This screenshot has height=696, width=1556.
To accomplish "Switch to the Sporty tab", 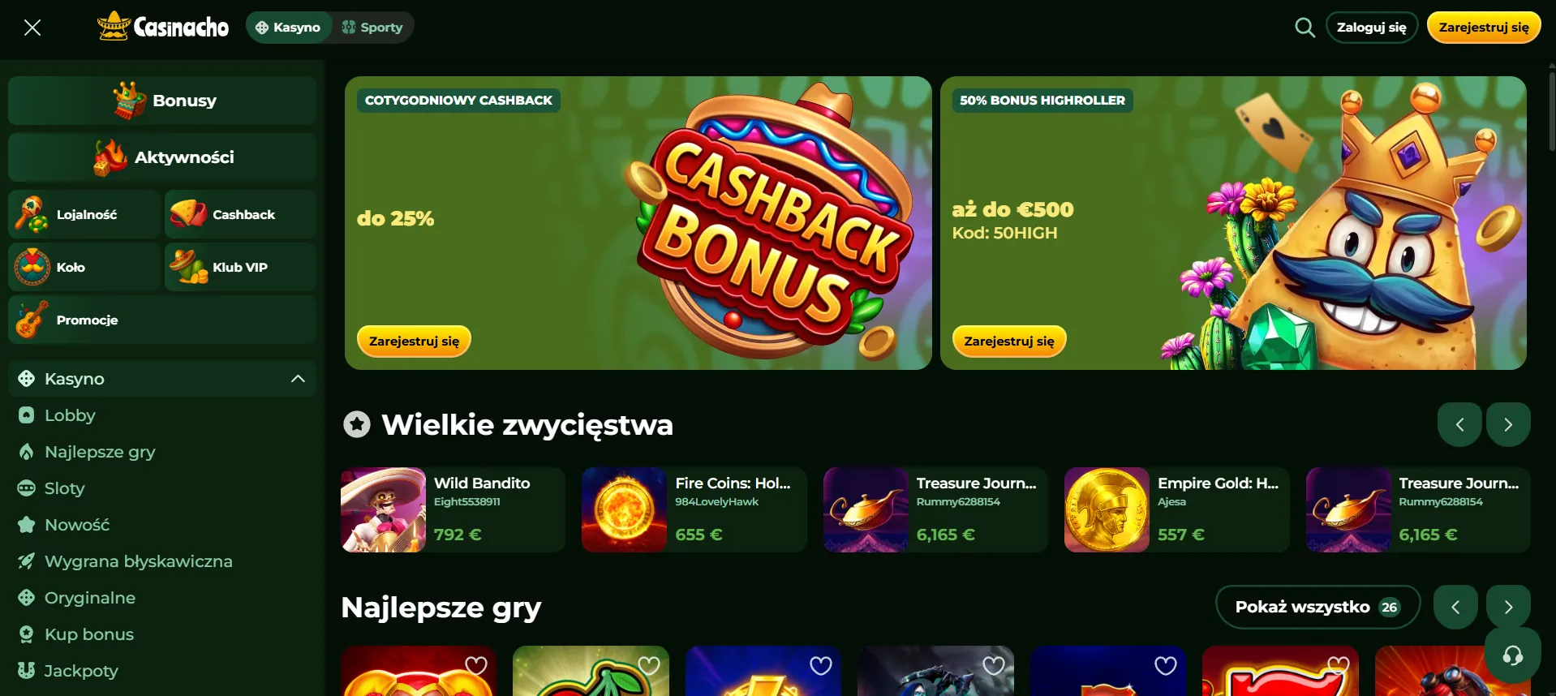I will click(372, 28).
